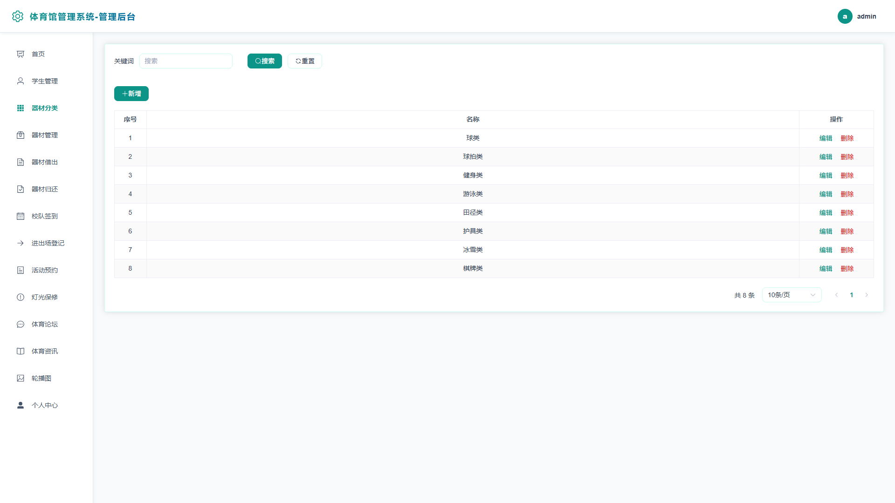Go to previous page arrow
The image size is (895, 503).
pos(836,295)
